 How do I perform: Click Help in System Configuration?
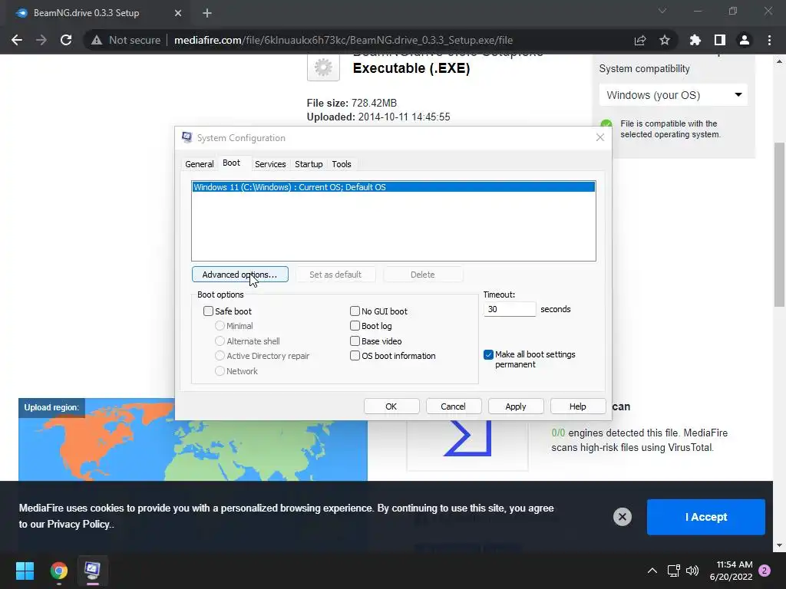[578, 406]
